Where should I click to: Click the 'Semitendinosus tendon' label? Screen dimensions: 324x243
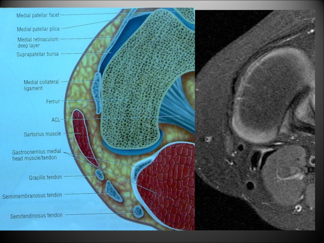(36, 216)
